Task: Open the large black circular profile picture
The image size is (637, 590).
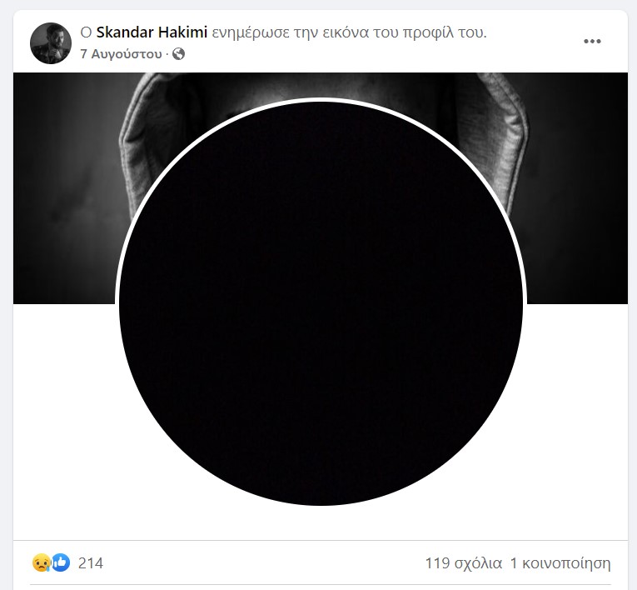Action: click(x=321, y=303)
